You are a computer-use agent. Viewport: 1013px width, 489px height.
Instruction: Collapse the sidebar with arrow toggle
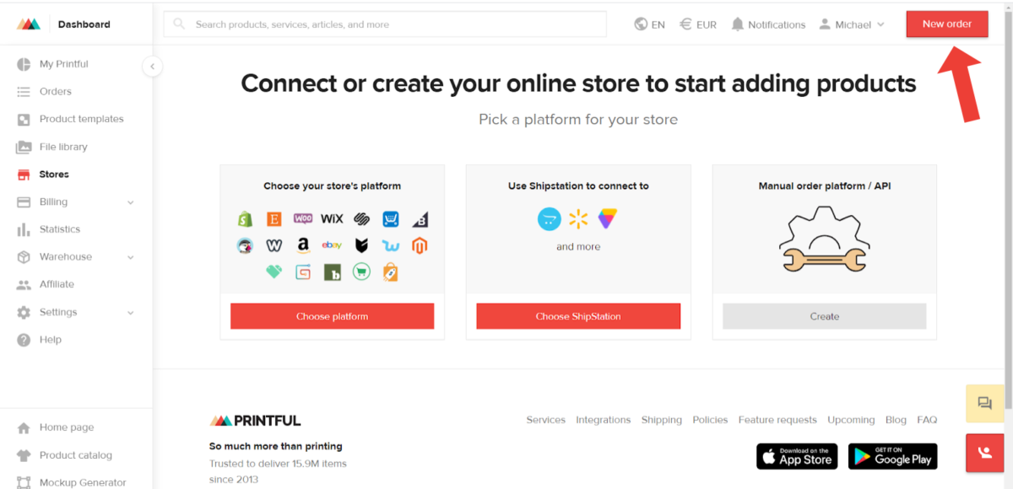[x=152, y=66]
